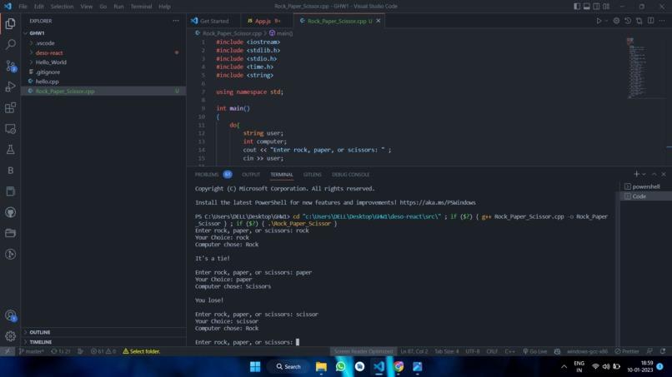Click the split editor right icon

[650, 21]
